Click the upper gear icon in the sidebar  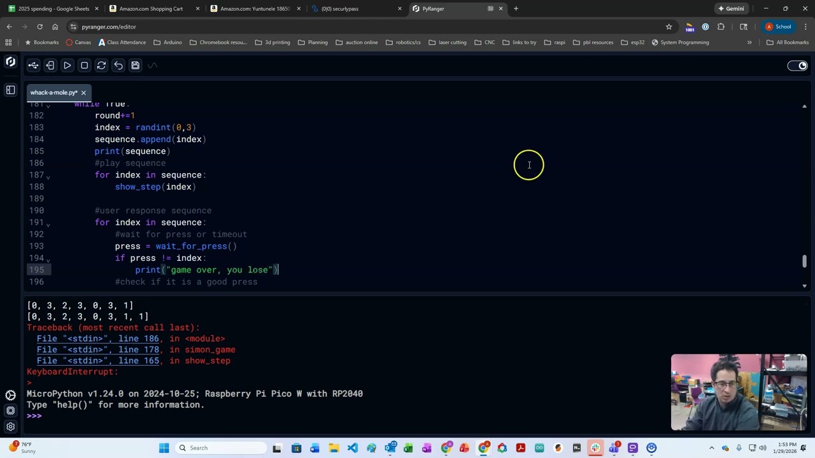click(x=10, y=395)
